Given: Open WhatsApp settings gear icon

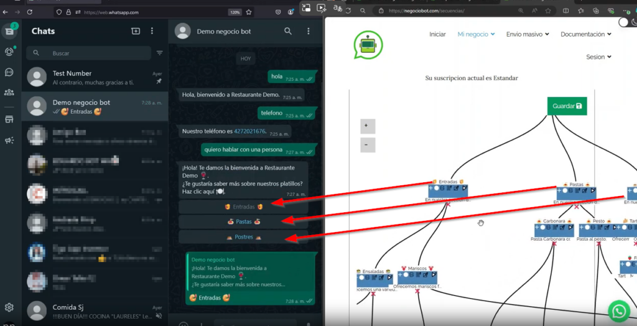Looking at the screenshot, I should coord(9,307).
